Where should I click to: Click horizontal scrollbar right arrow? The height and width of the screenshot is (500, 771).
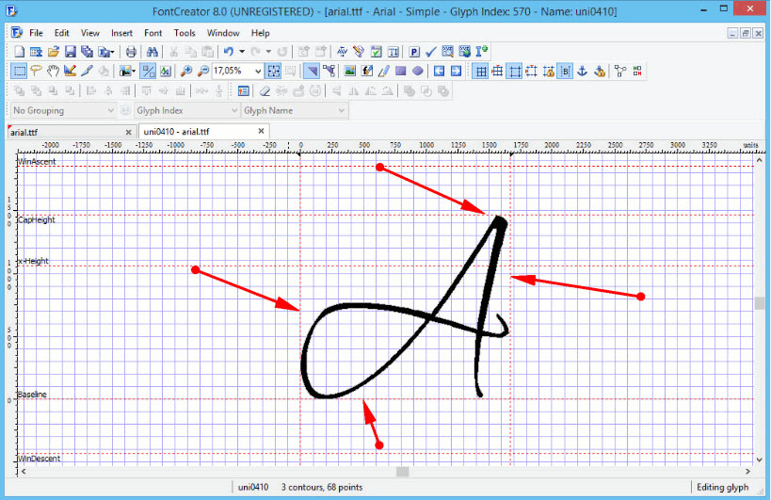[x=747, y=472]
